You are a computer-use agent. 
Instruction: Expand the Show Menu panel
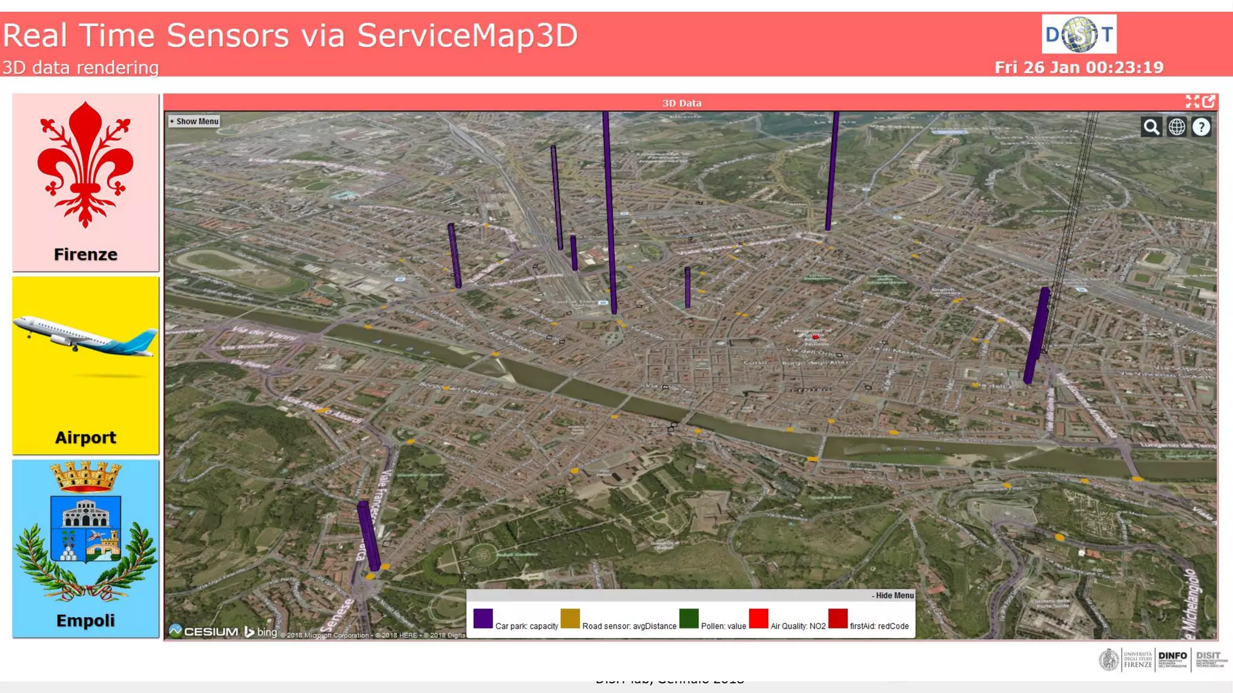click(x=194, y=122)
